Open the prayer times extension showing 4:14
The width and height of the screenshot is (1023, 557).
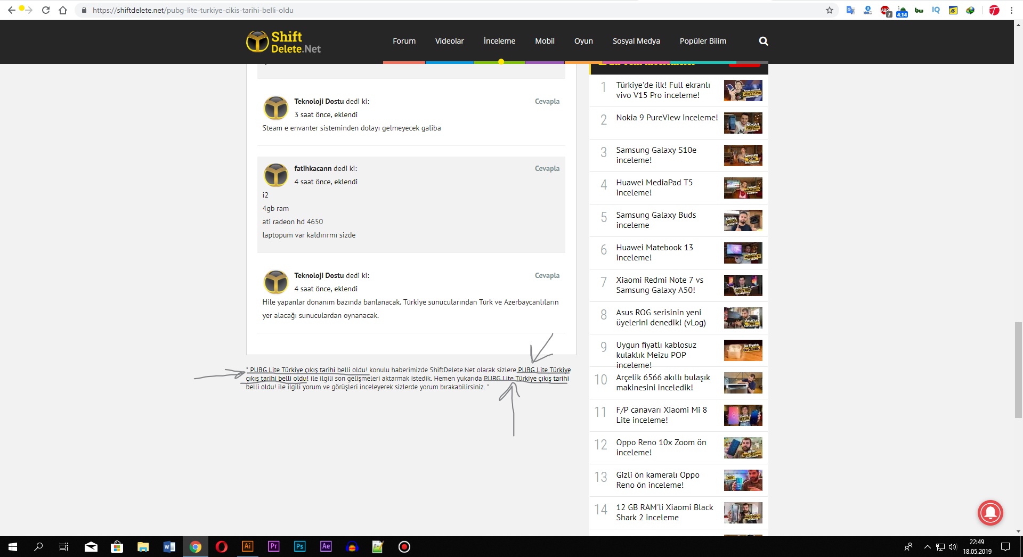pos(902,11)
